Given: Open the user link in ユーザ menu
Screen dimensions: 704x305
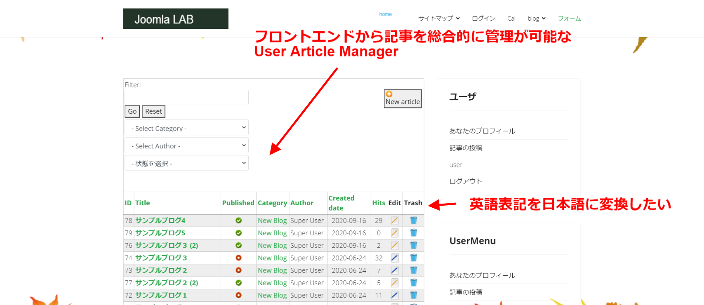Looking at the screenshot, I should [x=456, y=165].
